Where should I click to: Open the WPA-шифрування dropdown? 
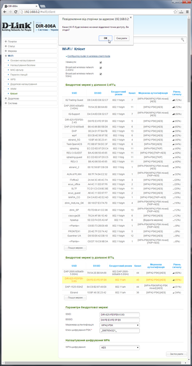coord(119,348)
